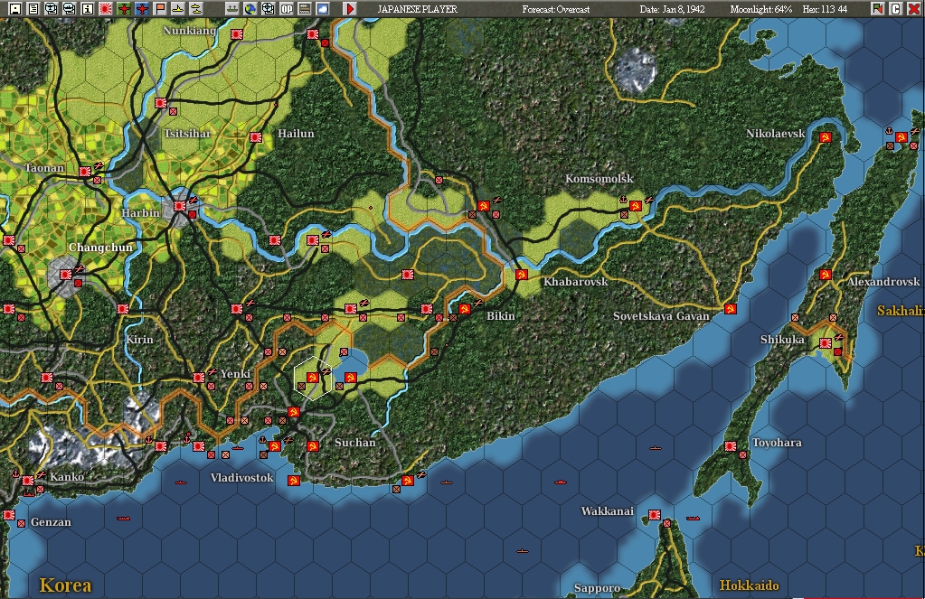Click the Sapporo city label
Screen dimensions: 925x599
click(597, 588)
